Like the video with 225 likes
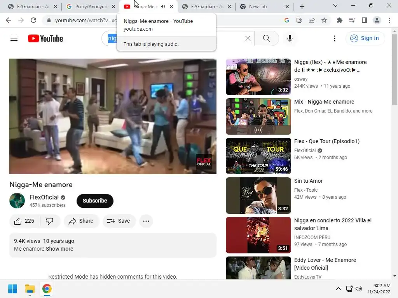Viewport: 398px width, 298px height. (x=24, y=221)
